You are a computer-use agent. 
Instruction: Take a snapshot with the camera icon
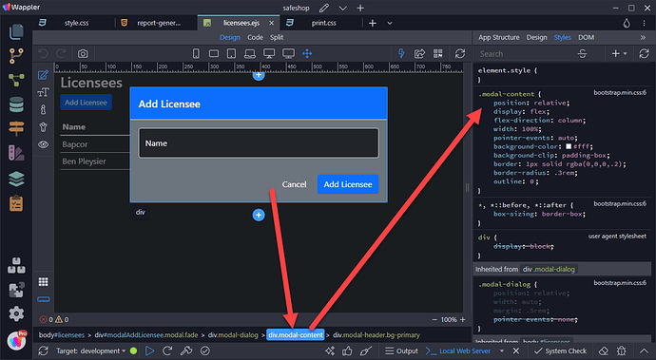(83, 53)
